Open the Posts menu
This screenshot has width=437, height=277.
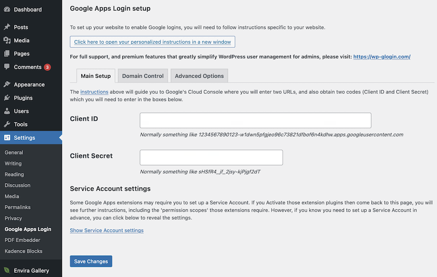pyautogui.click(x=21, y=27)
